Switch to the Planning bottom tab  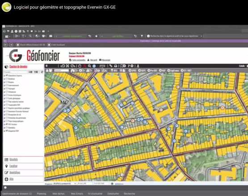pos(42,194)
